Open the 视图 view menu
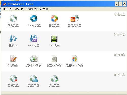 tap(32, 9)
